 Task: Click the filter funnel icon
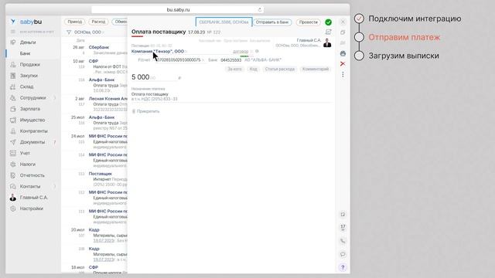pyautogui.click(x=69, y=32)
